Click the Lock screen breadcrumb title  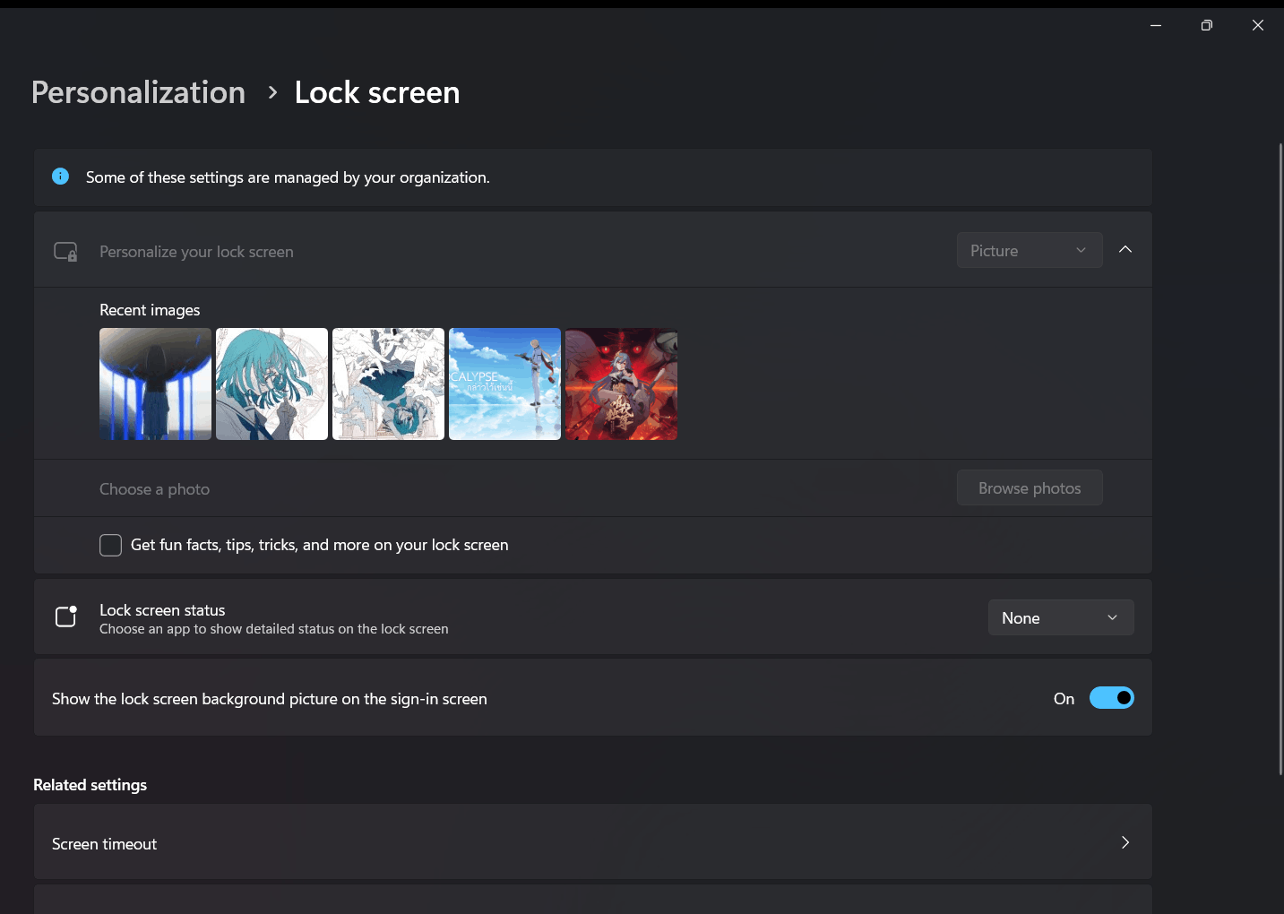tap(377, 92)
